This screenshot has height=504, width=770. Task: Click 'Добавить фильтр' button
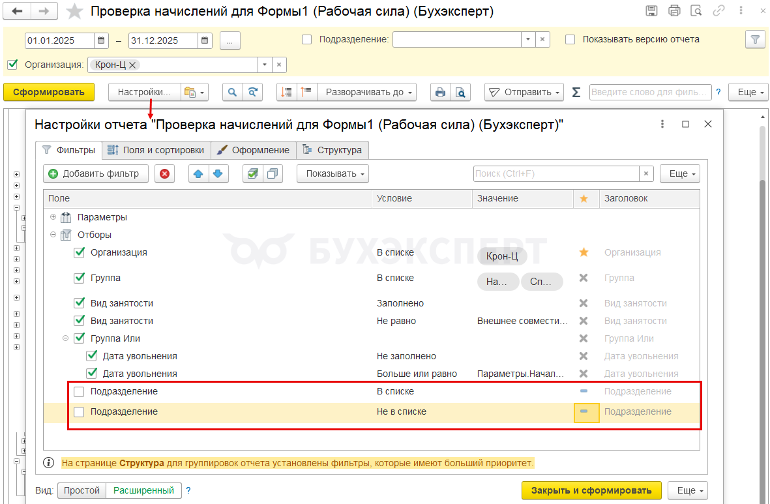96,173
